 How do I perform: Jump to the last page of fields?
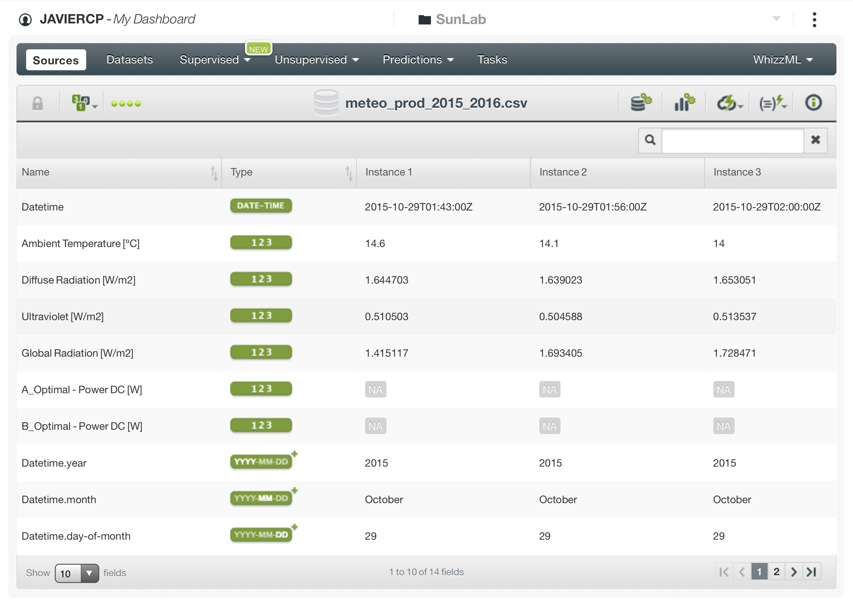[811, 572]
